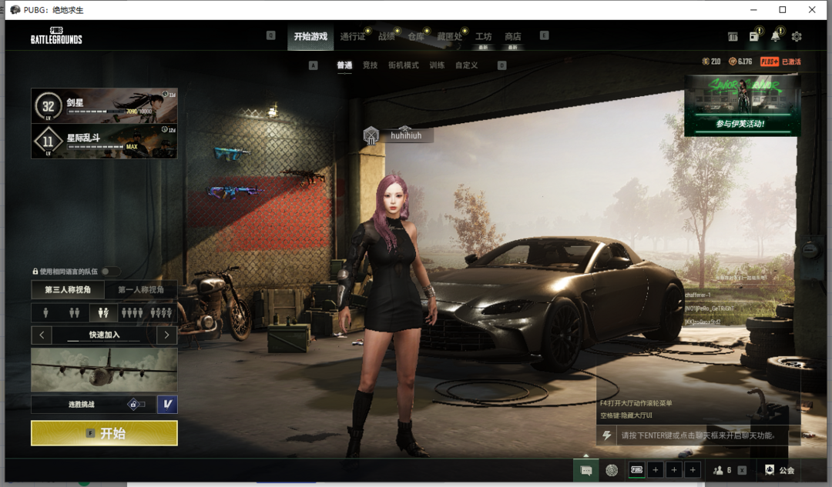This screenshot has width=832, height=487.
Task: Open the 公会 guild button
Action: click(780, 470)
